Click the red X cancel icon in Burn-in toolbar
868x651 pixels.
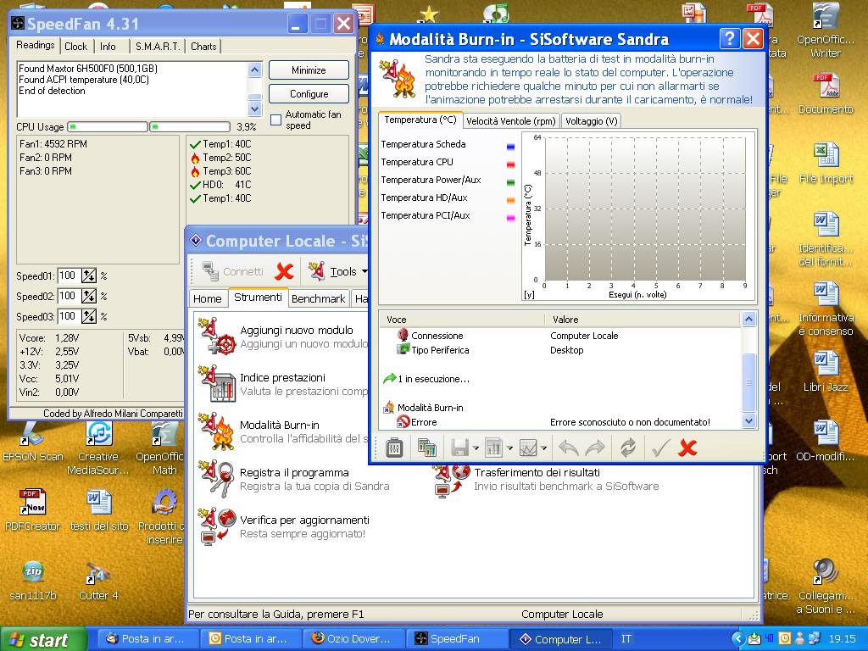click(x=687, y=448)
